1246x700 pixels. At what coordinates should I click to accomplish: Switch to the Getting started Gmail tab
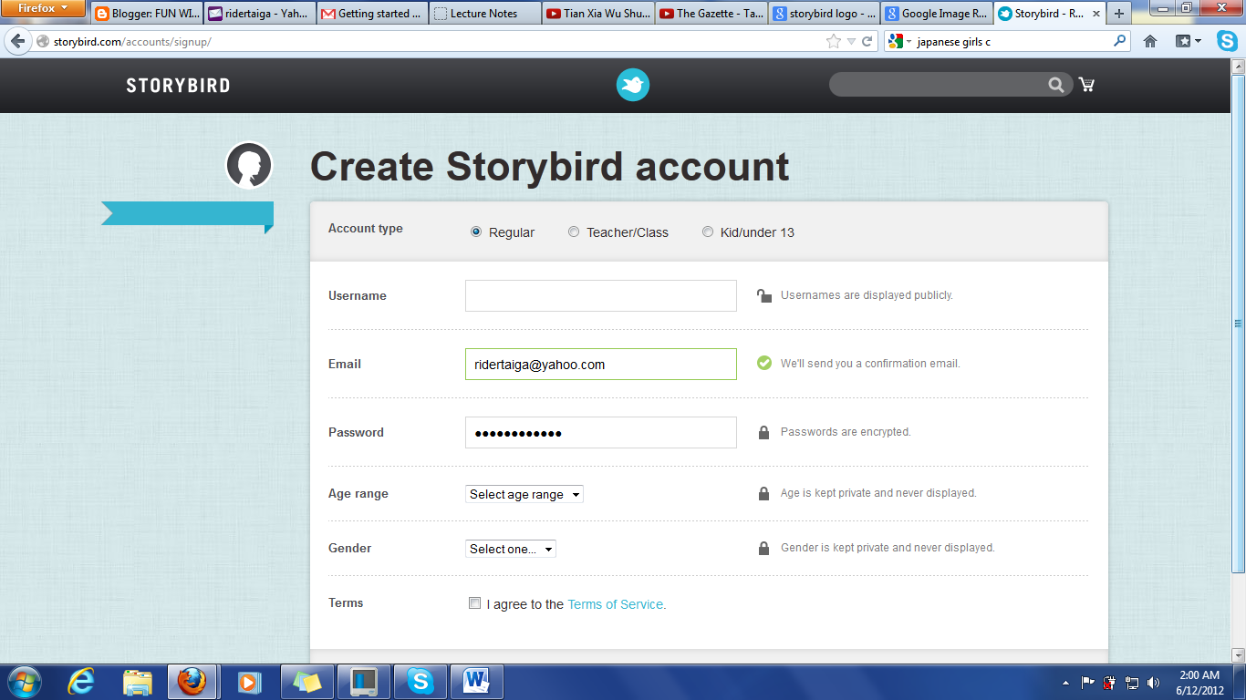click(373, 14)
